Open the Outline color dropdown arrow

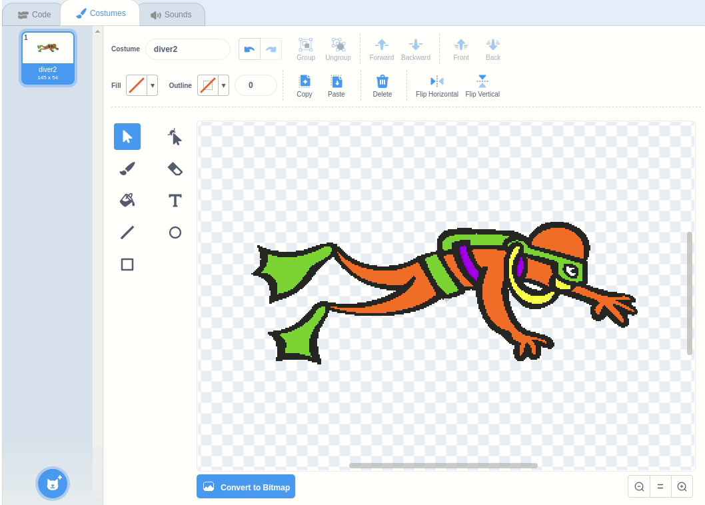tap(223, 85)
